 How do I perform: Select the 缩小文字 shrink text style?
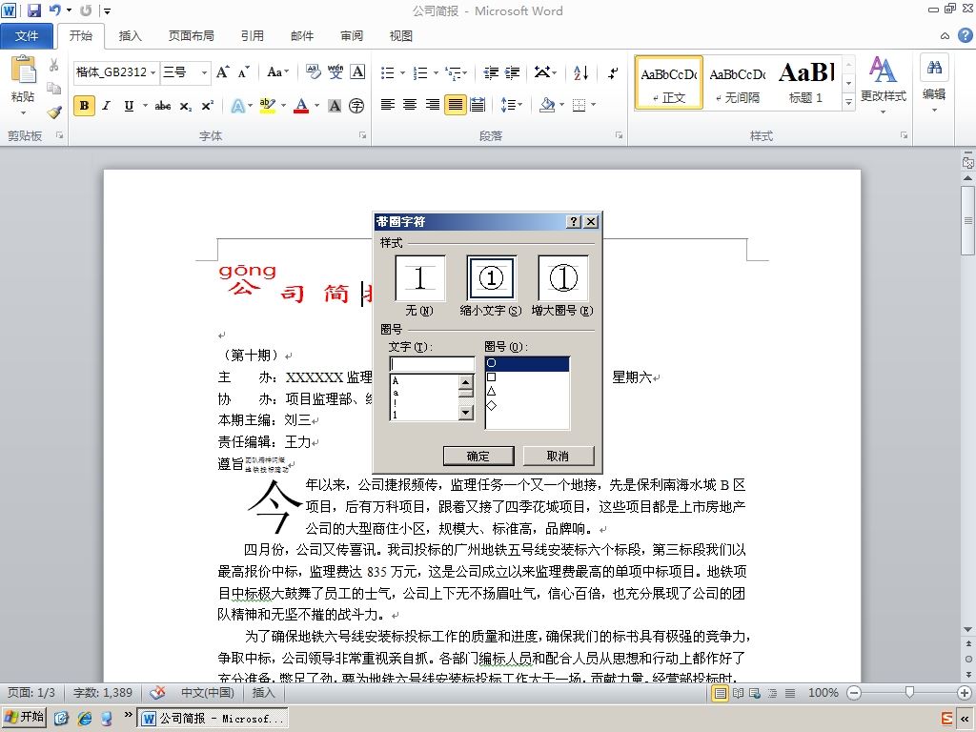tap(491, 278)
